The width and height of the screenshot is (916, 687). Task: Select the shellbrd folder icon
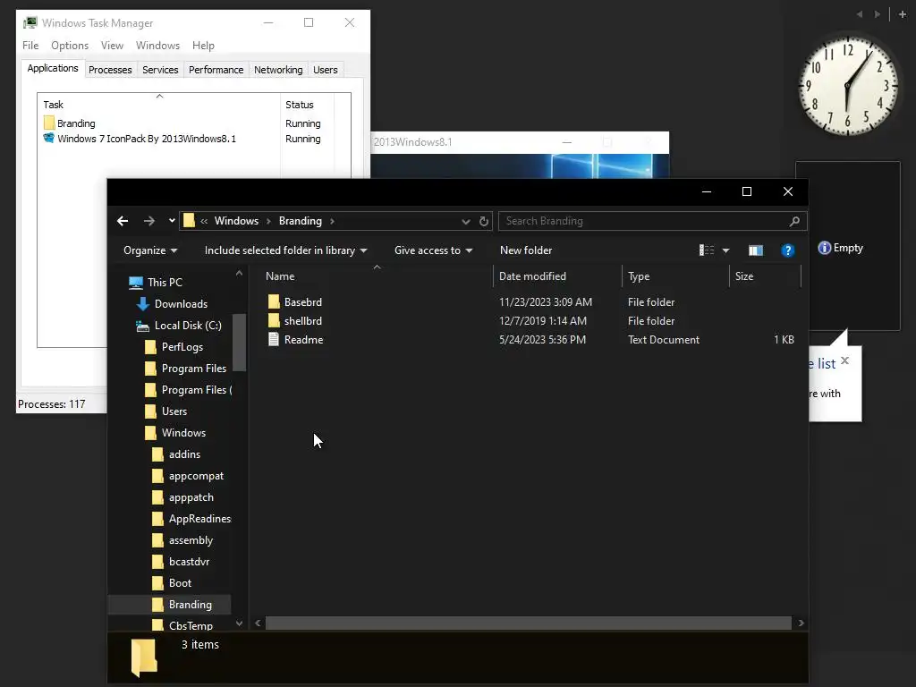274,320
